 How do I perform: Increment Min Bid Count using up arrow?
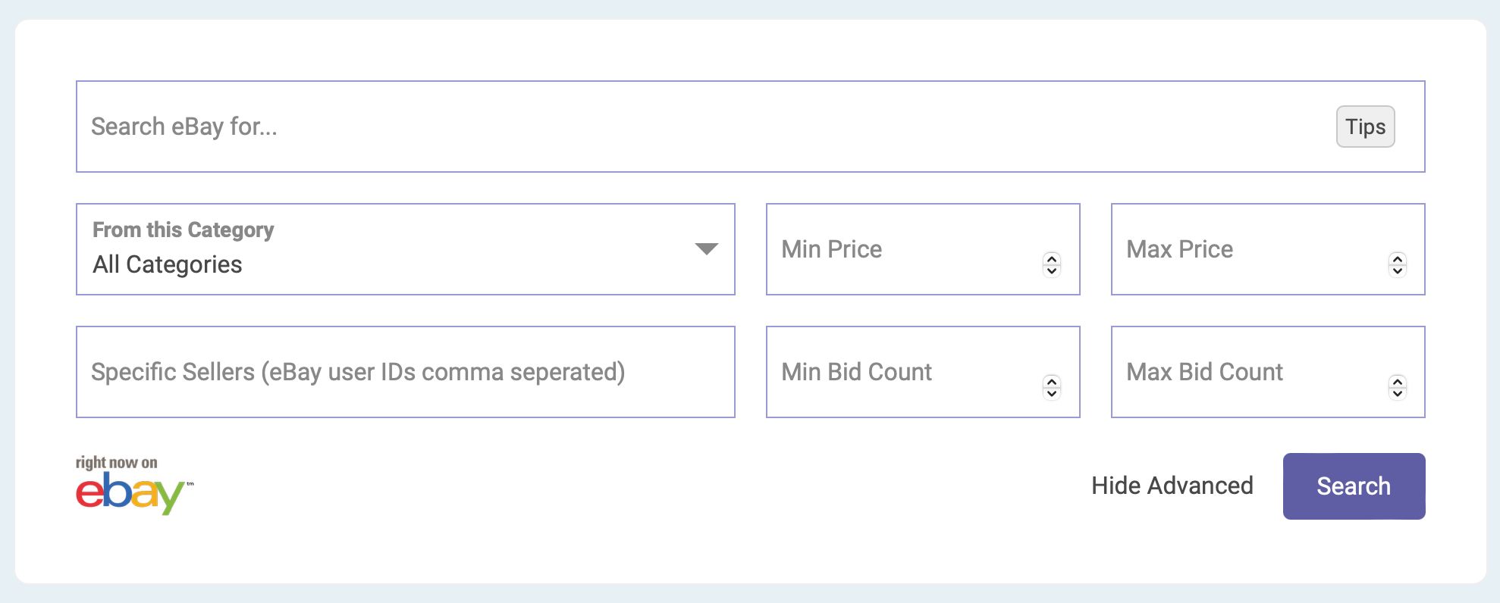[1052, 381]
